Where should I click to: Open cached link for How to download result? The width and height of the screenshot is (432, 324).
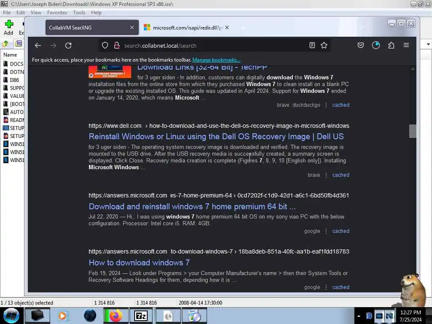click(x=340, y=287)
